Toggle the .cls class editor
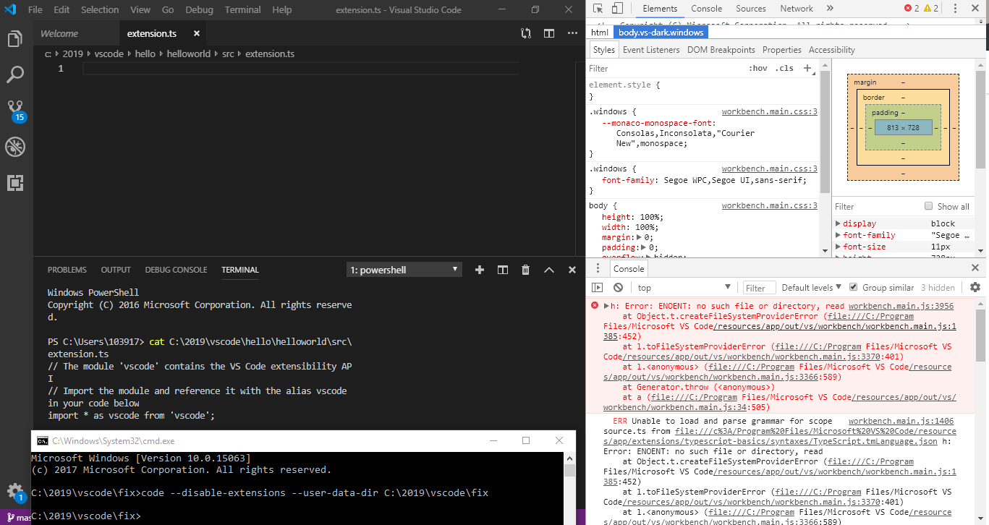 [784, 68]
